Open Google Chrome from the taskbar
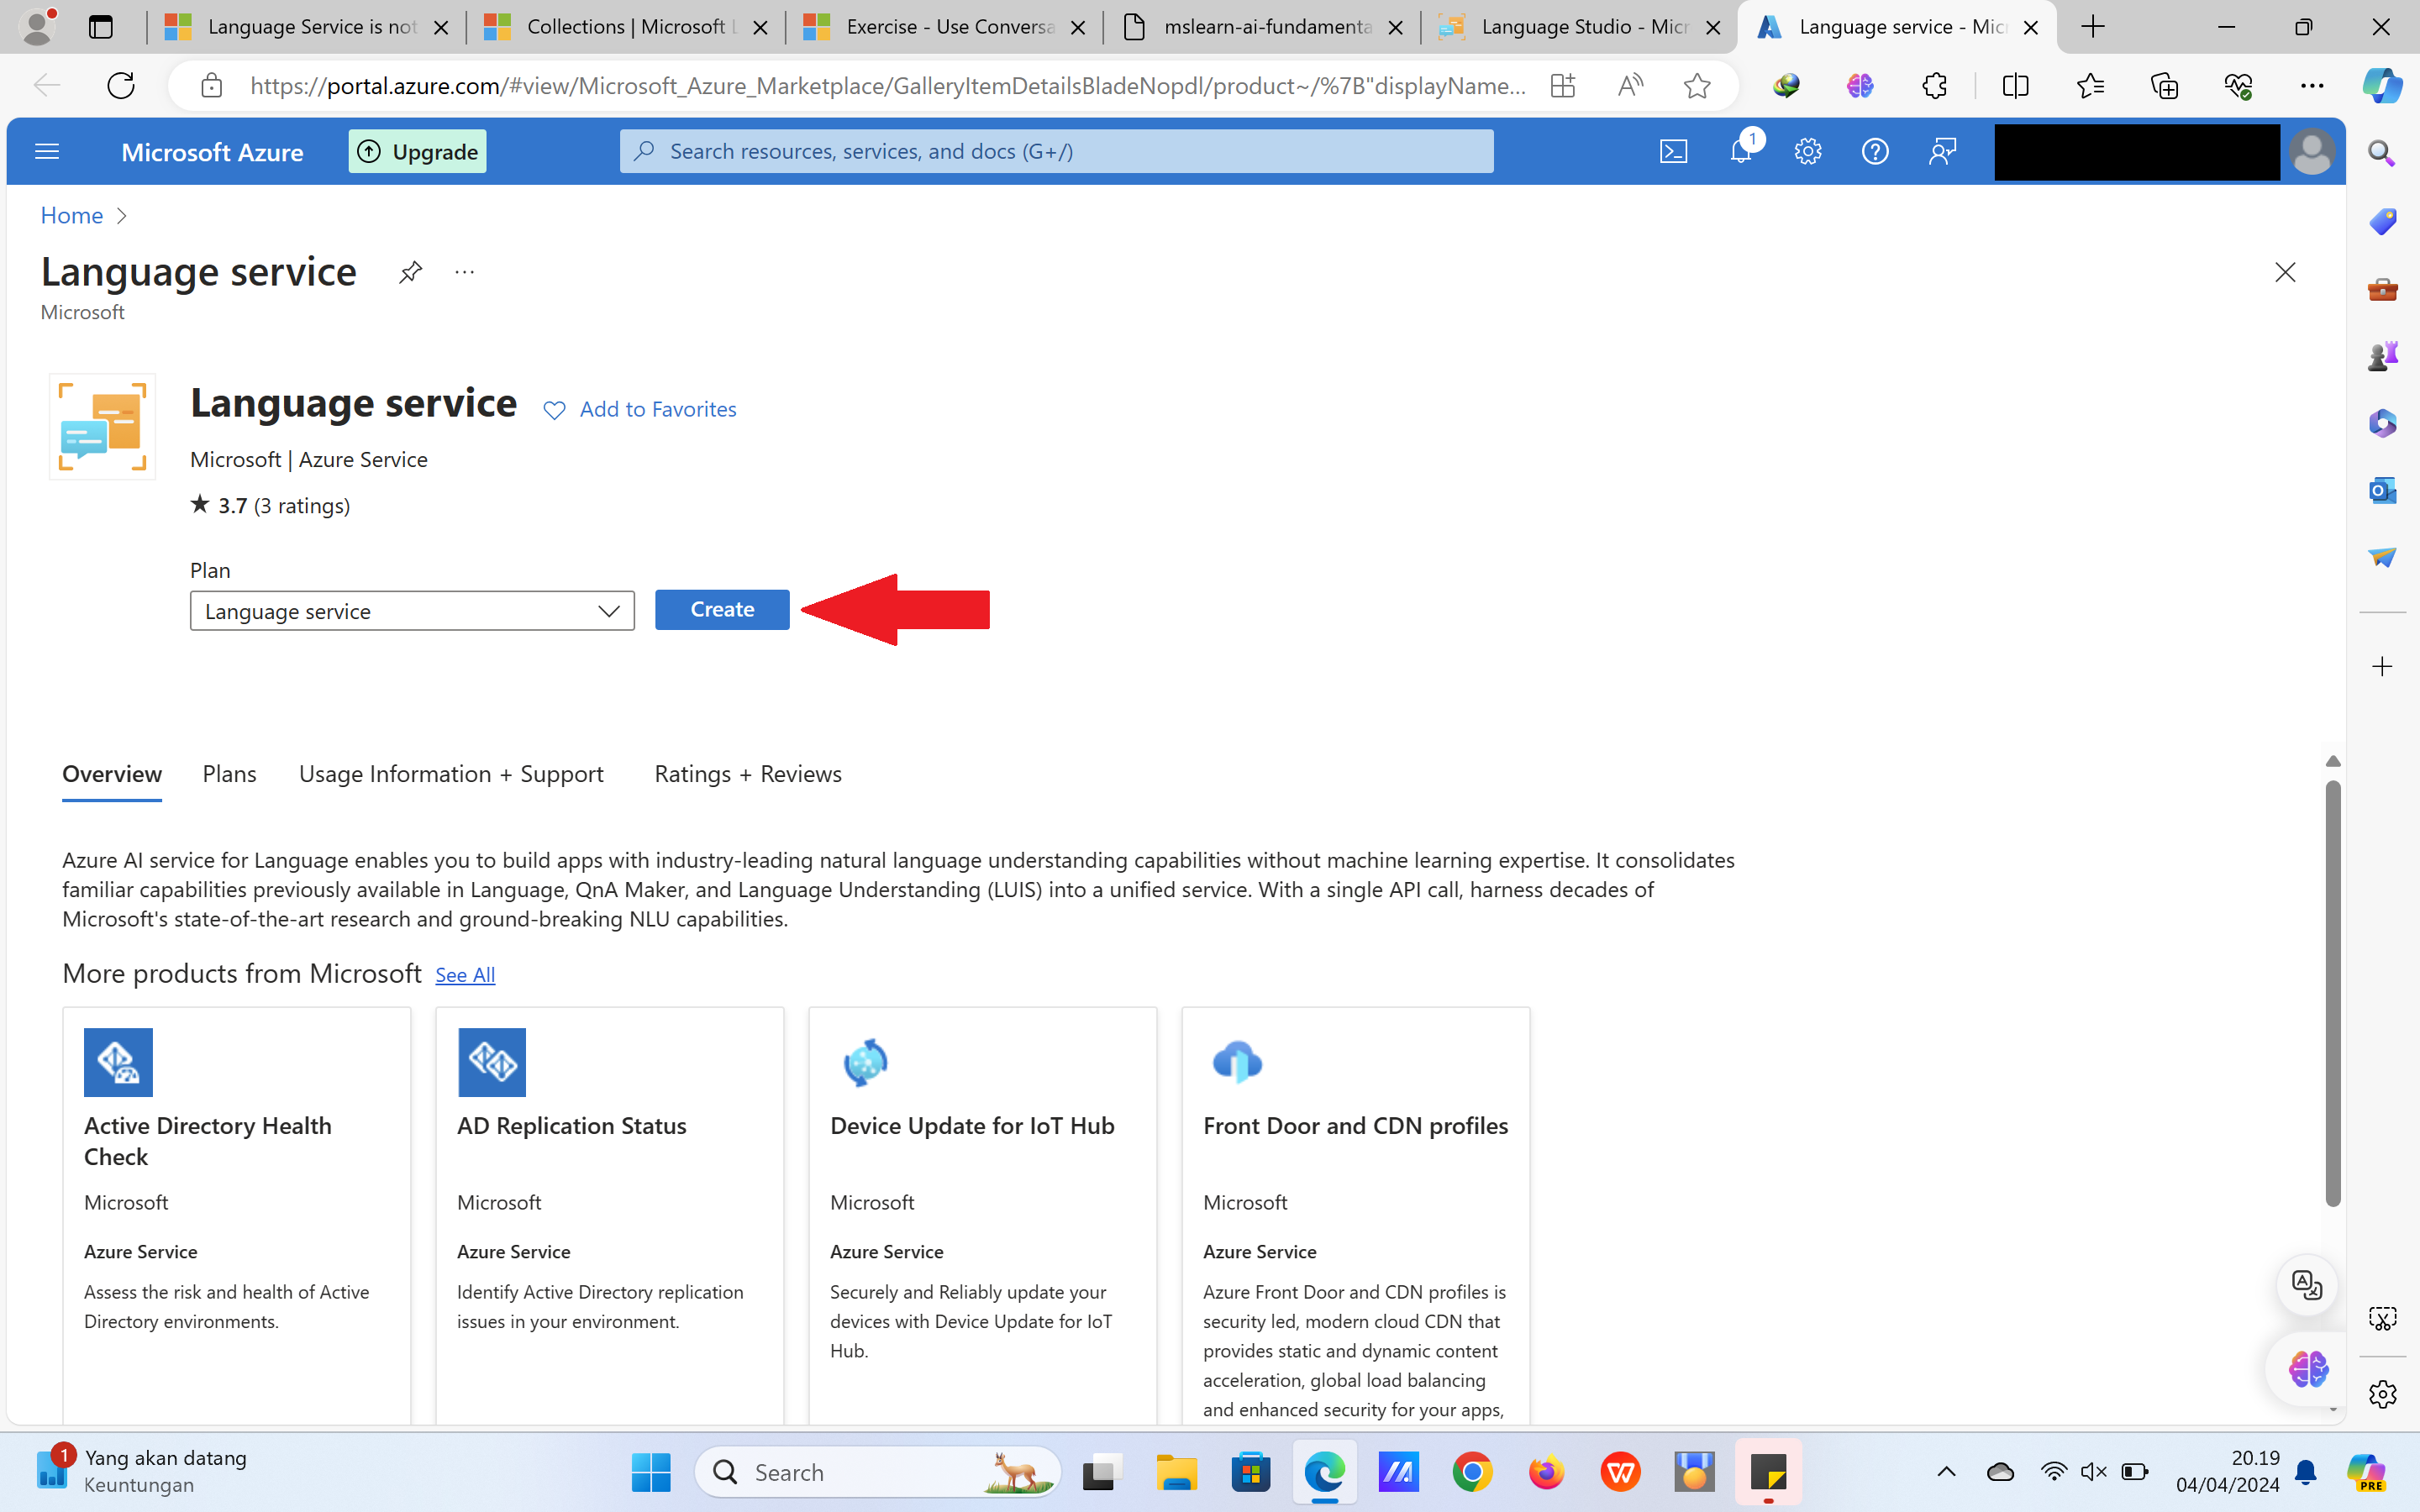 pos(1472,1472)
